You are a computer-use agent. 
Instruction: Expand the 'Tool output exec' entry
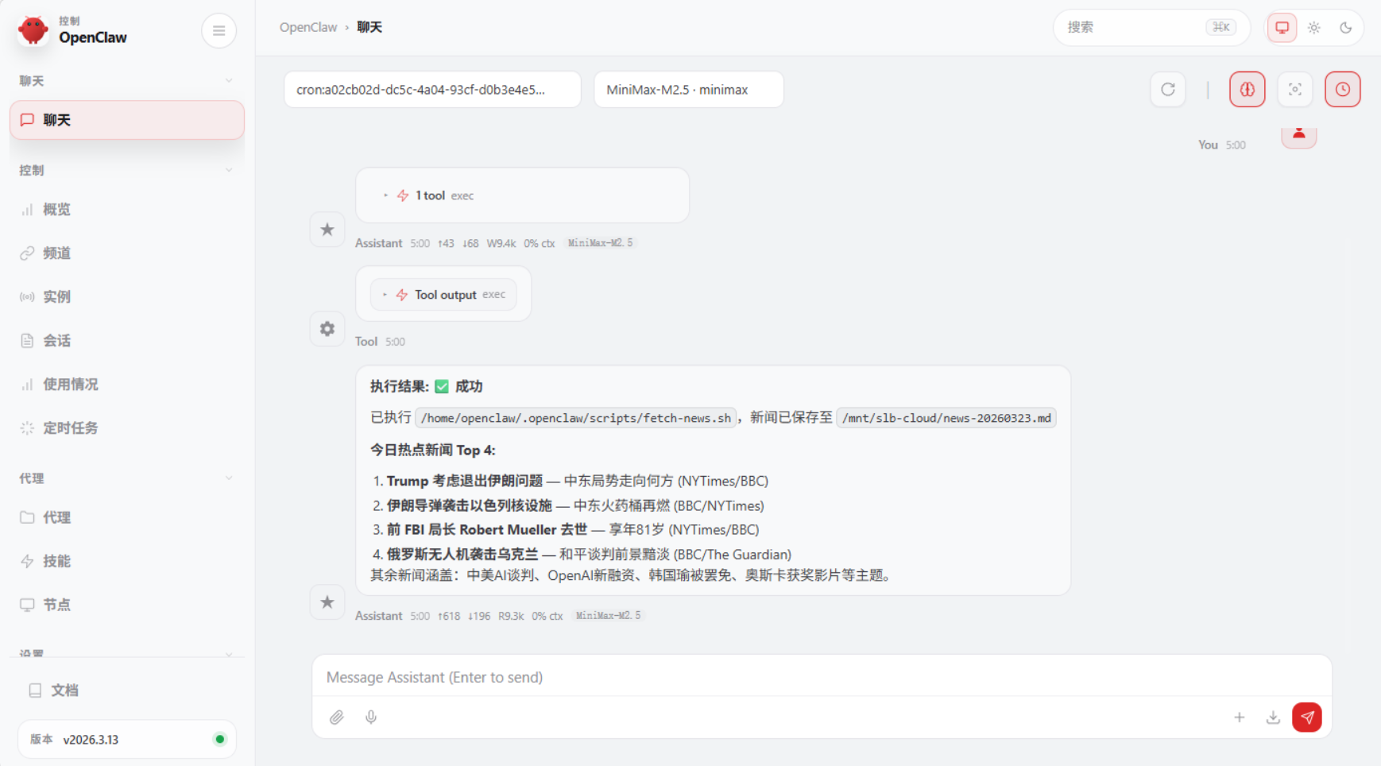[445, 295]
